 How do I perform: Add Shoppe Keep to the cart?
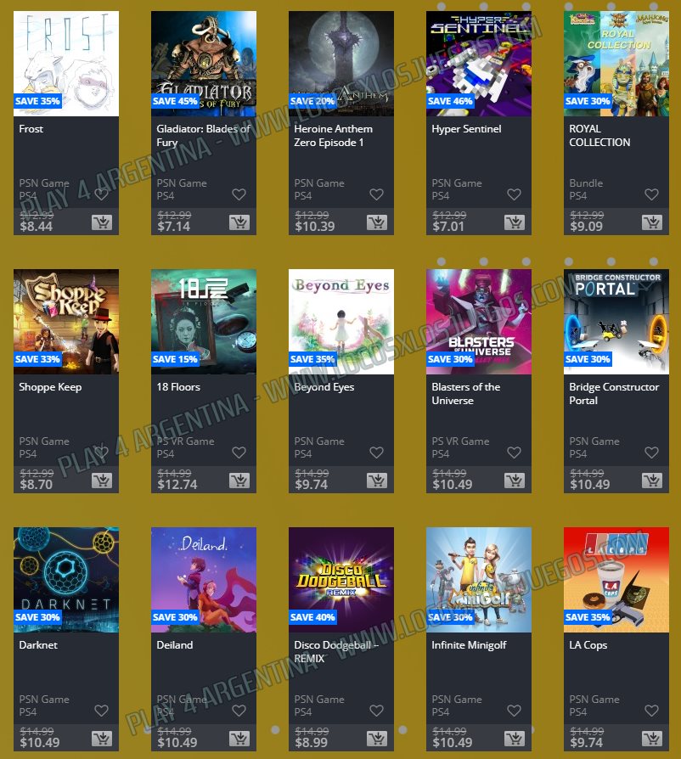[x=102, y=481]
